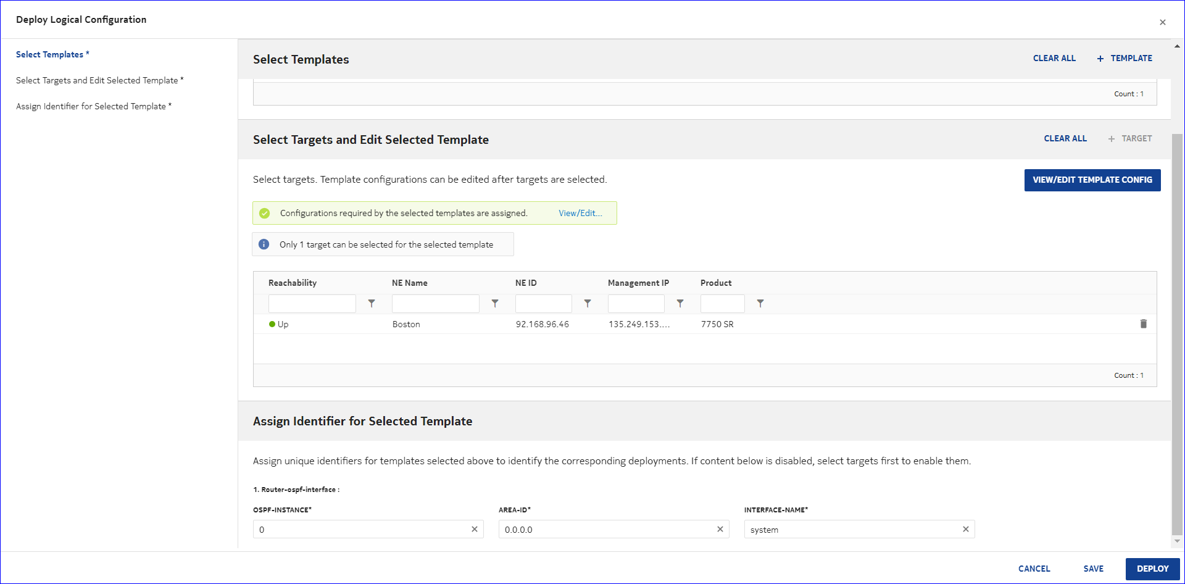Image resolution: width=1185 pixels, height=584 pixels.
Task: Click the View/Edit... link
Action: (580, 213)
